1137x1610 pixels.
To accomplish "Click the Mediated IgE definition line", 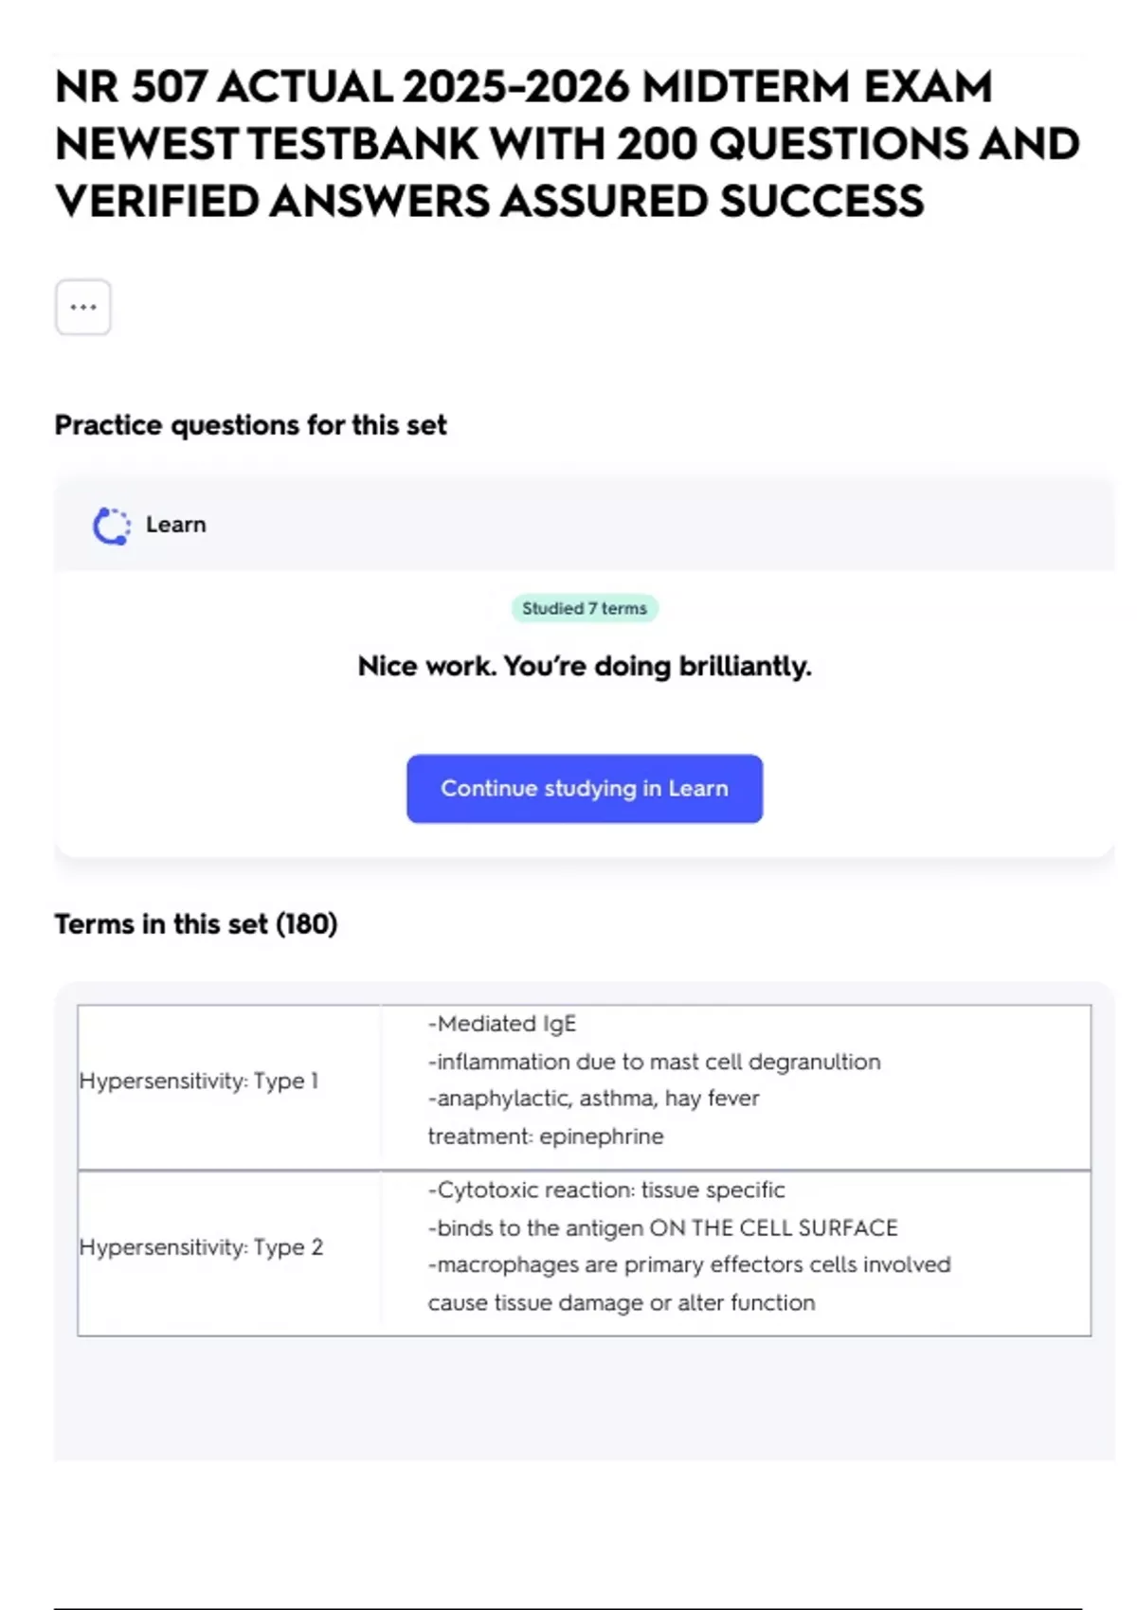I will pos(502,1024).
